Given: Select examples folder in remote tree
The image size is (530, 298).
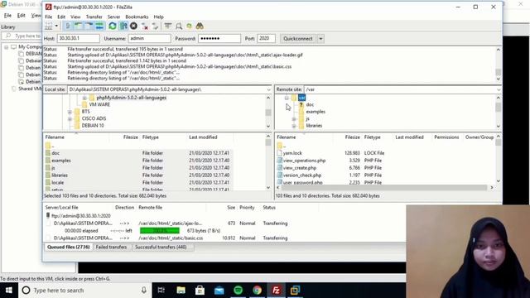Looking at the screenshot, I should [x=316, y=112].
